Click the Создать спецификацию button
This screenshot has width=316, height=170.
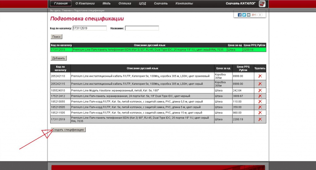[x=68, y=130]
